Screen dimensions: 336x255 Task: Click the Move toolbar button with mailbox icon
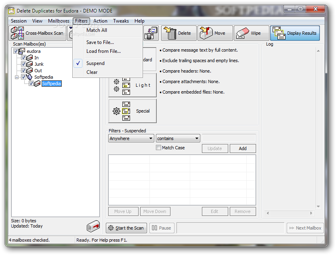coord(215,33)
